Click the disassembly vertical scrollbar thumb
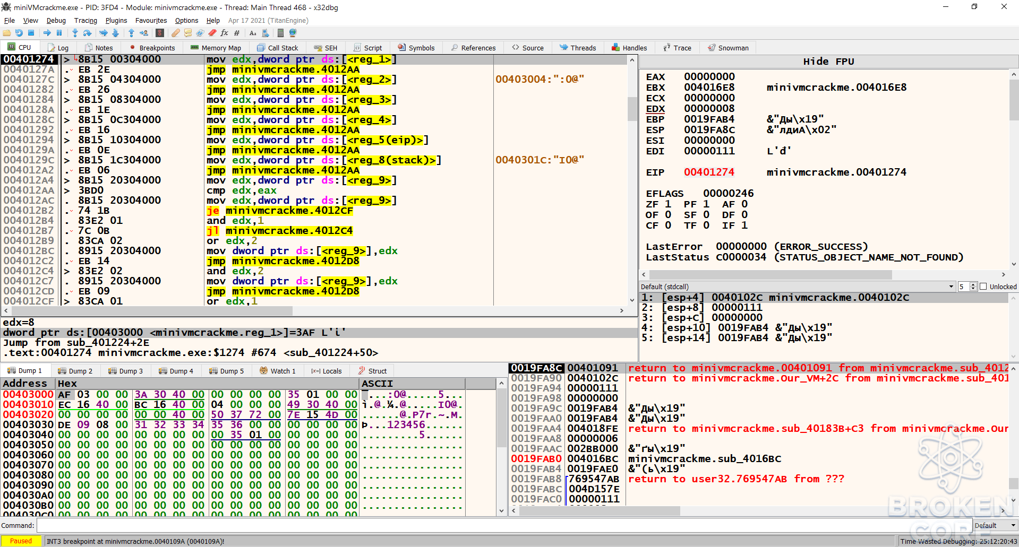 coord(632,109)
